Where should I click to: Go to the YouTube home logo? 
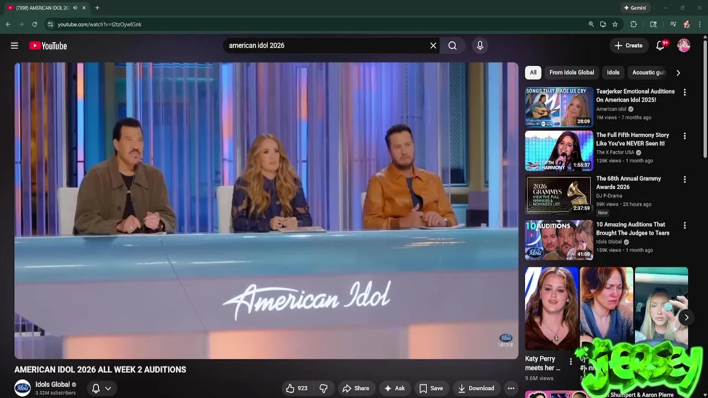[x=48, y=46]
